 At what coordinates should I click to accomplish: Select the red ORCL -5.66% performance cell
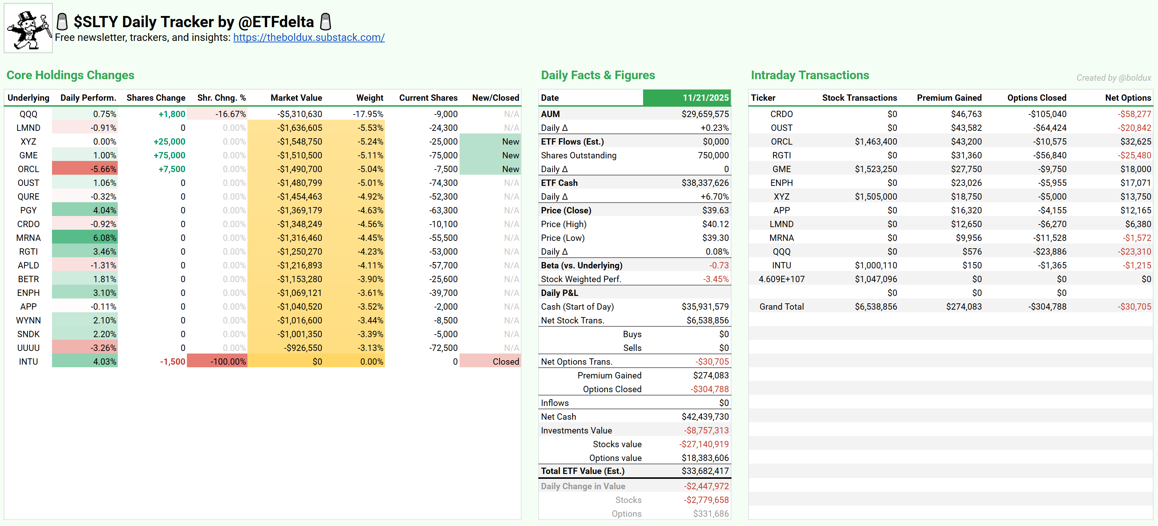[85, 169]
